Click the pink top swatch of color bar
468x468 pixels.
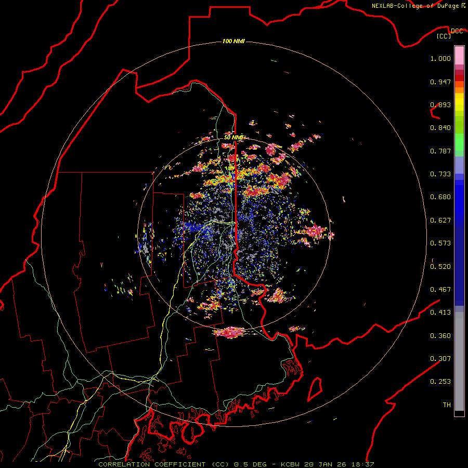[x=459, y=55]
